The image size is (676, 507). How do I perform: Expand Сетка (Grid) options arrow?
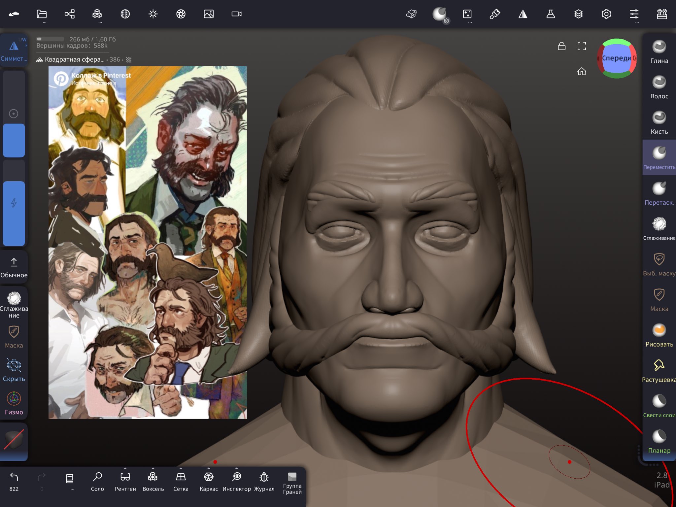(x=181, y=468)
